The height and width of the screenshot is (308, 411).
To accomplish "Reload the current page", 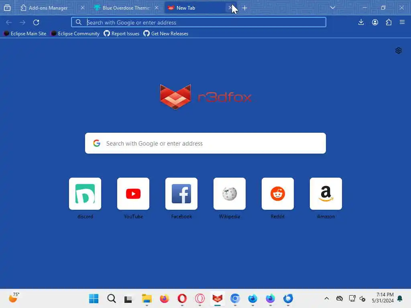I will click(x=36, y=22).
